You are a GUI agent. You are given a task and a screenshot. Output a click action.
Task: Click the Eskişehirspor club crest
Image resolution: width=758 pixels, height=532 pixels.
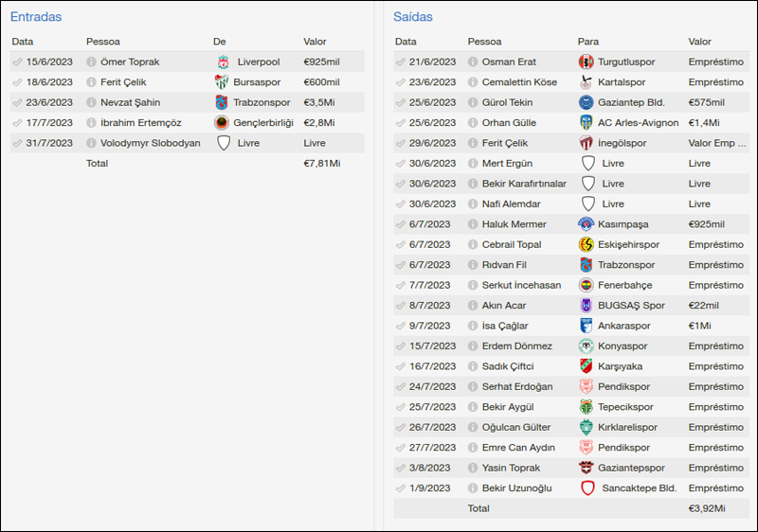pos(587,244)
